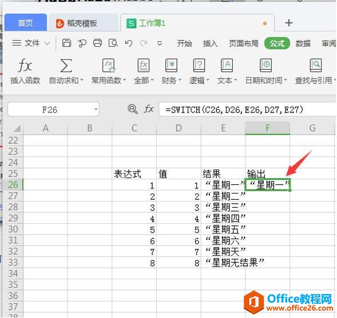
Task: Click the Print Preview icon
Action: point(113,43)
